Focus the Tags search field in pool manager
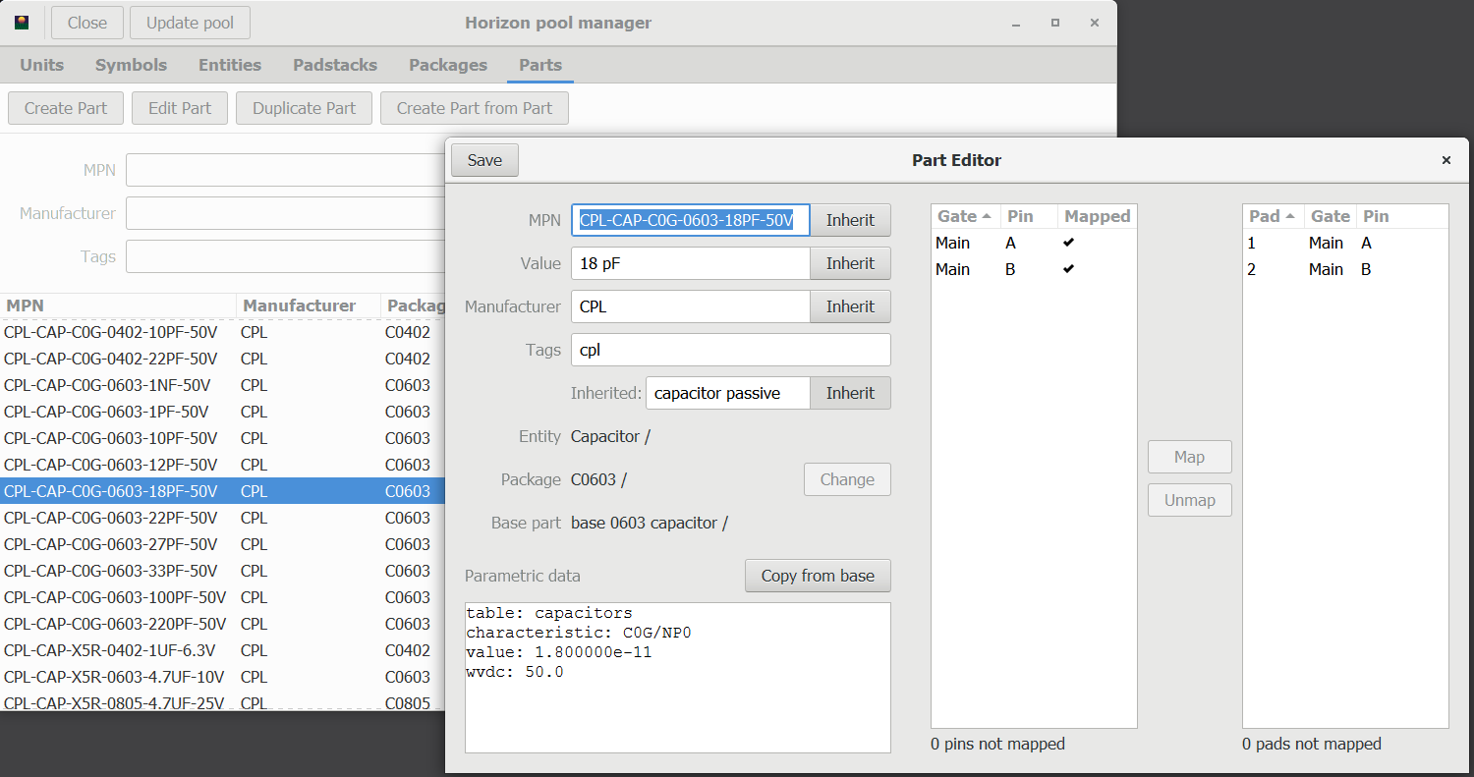Image resolution: width=1474 pixels, height=777 pixels. coord(285,256)
